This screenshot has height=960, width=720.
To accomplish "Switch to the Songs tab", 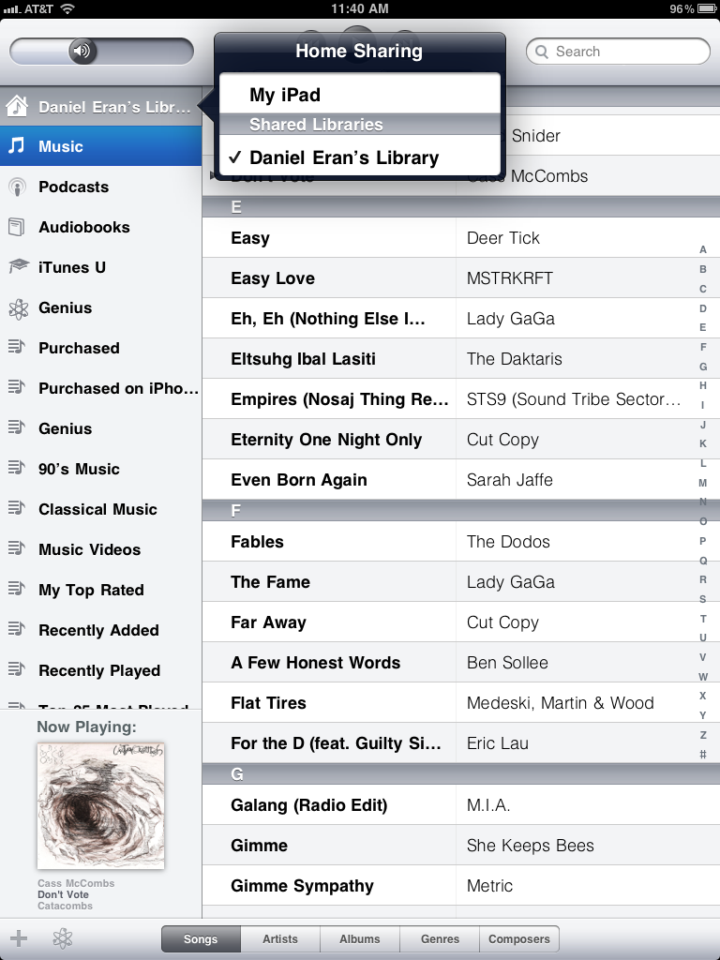I will click(x=201, y=938).
